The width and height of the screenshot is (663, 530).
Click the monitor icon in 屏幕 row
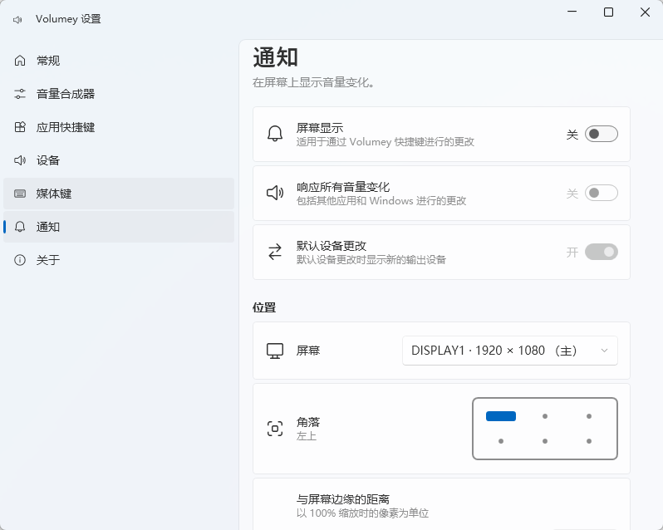275,351
